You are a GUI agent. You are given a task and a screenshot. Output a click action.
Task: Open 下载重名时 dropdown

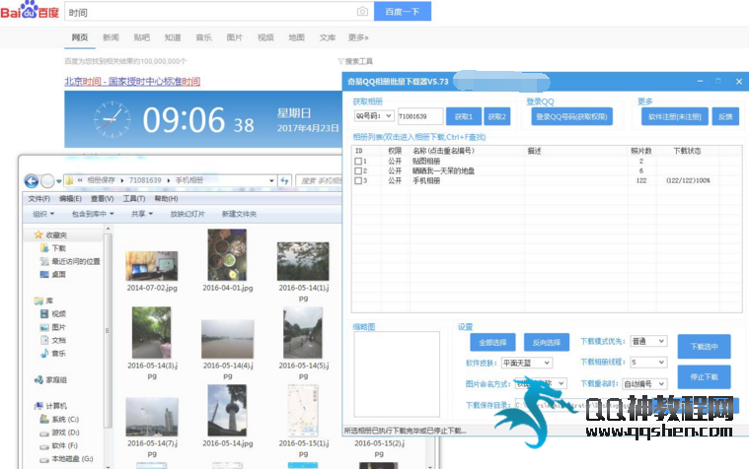point(644,383)
